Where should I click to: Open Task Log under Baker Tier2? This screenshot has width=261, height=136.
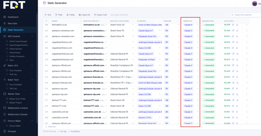(13, 88)
